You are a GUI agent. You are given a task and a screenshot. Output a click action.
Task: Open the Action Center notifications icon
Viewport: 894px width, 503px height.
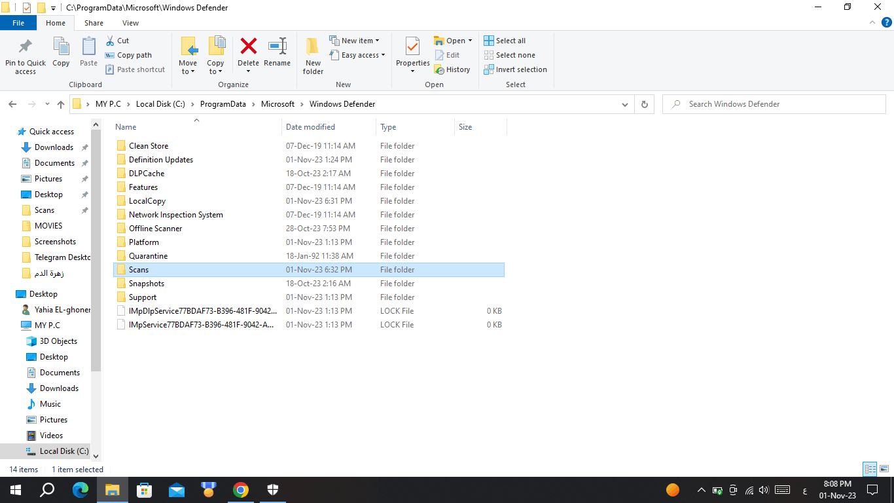click(x=872, y=490)
